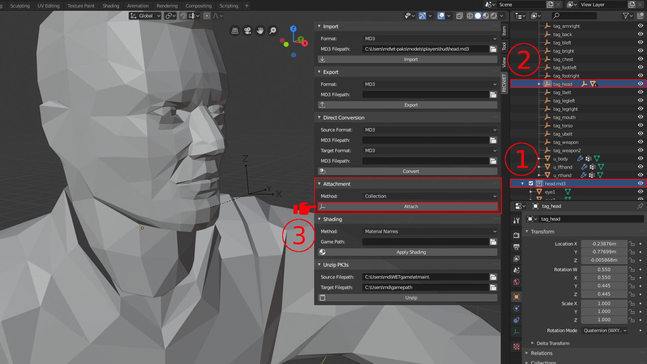Switch to the UV Editing workspace tab
The width and height of the screenshot is (647, 364).
(48, 5)
